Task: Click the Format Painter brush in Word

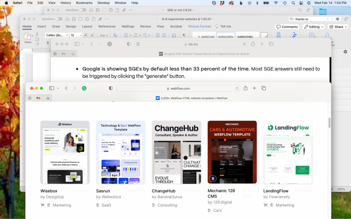Action: [x=37, y=44]
